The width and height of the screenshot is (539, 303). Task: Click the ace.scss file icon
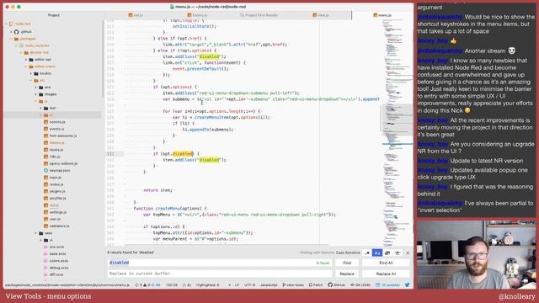click(x=45, y=247)
